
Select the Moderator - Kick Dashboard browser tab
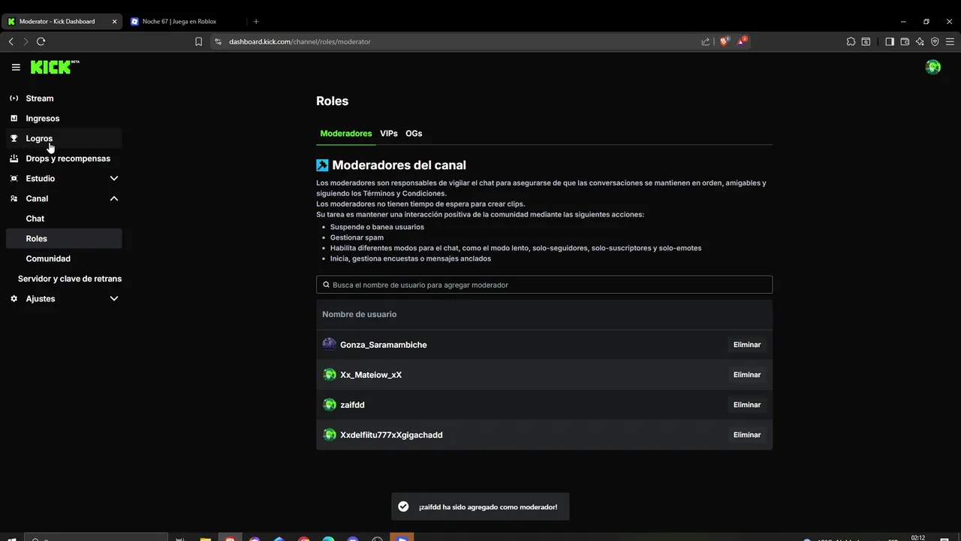[62, 21]
